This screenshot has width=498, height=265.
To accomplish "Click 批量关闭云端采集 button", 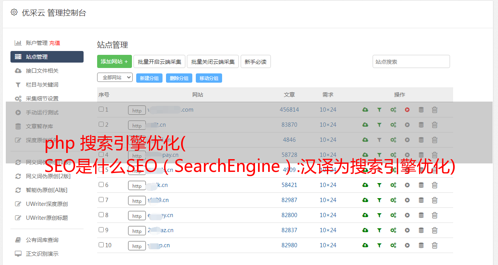I will (213, 61).
